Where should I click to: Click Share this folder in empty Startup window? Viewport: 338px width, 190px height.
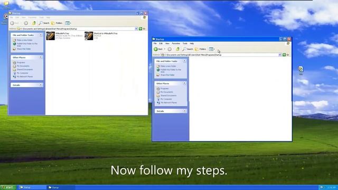coord(165,75)
